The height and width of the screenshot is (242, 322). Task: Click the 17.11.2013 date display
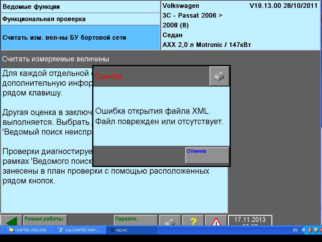pyautogui.click(x=250, y=220)
